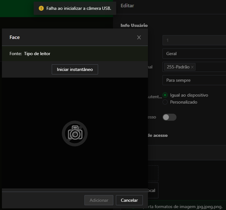Select the 'Igual ao dispositivo' radio option
The image size is (226, 210).
[165, 95]
